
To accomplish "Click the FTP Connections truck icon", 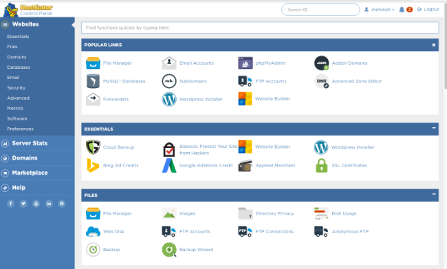I will pos(246,232).
